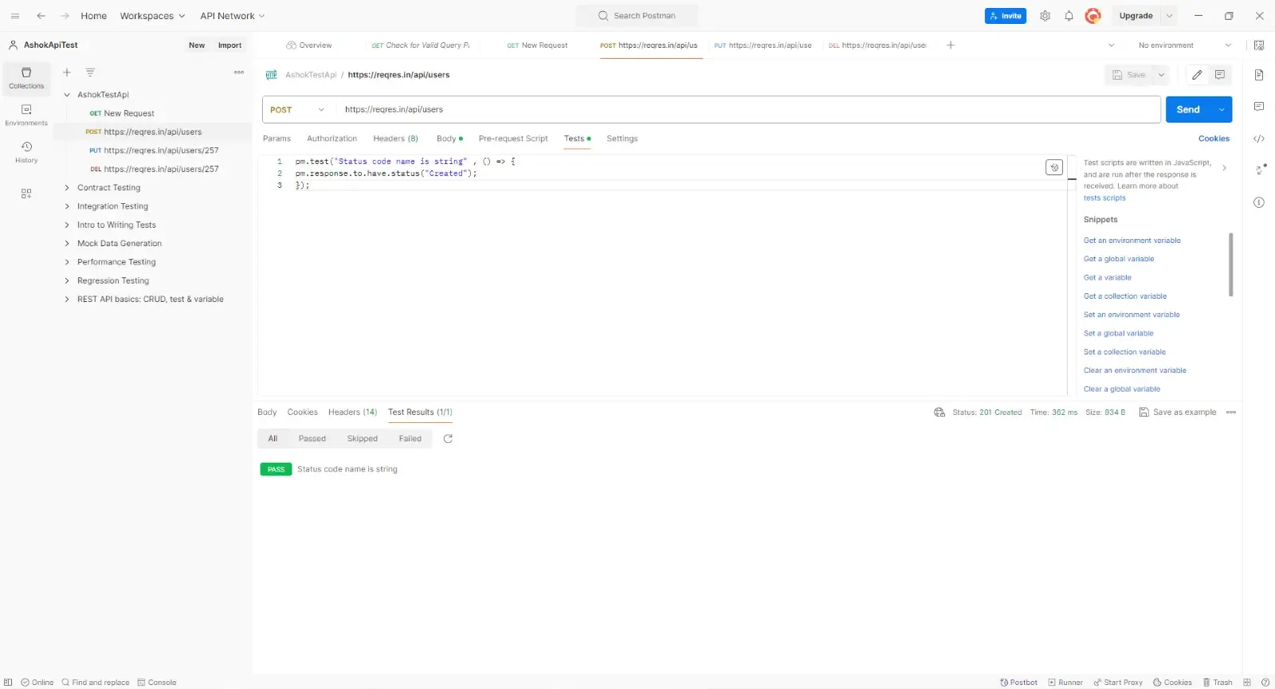1275x689 pixels.
Task: Switch to the Headers (8) tab
Action: point(395,139)
